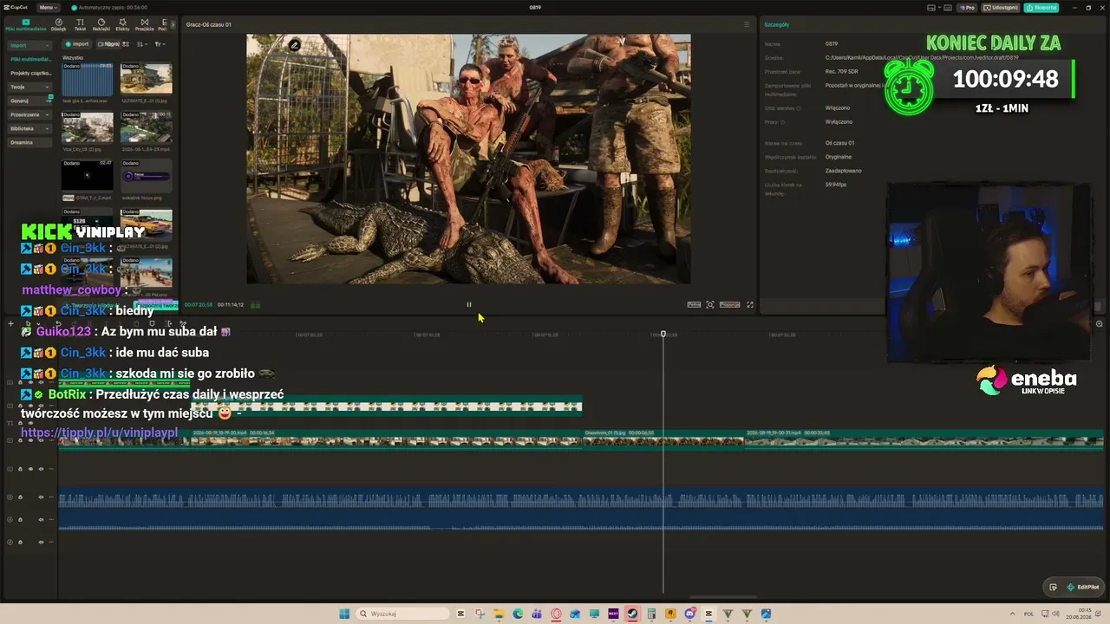Pause the preview playback
Image resolution: width=1110 pixels, height=624 pixels.
coord(469,304)
